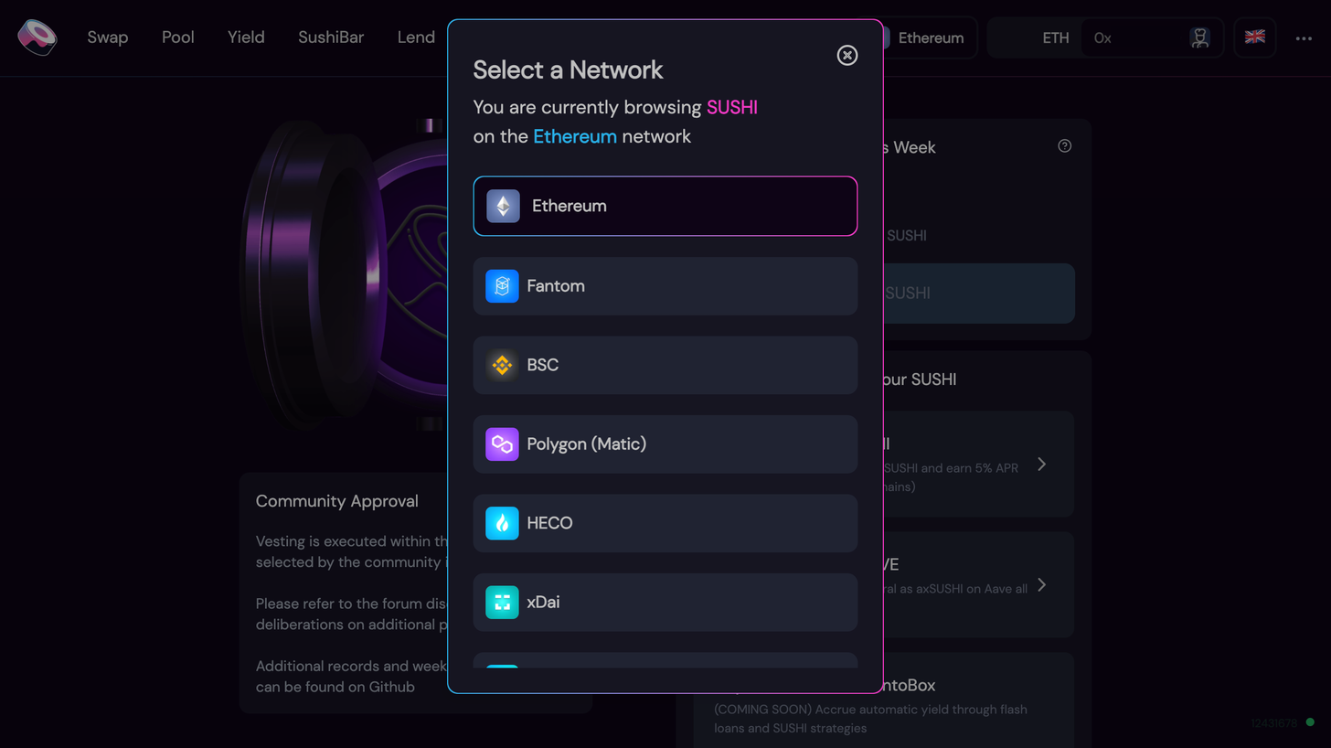The image size is (1331, 748).
Task: Open the three-dot more options menu
Action: coord(1304,38)
